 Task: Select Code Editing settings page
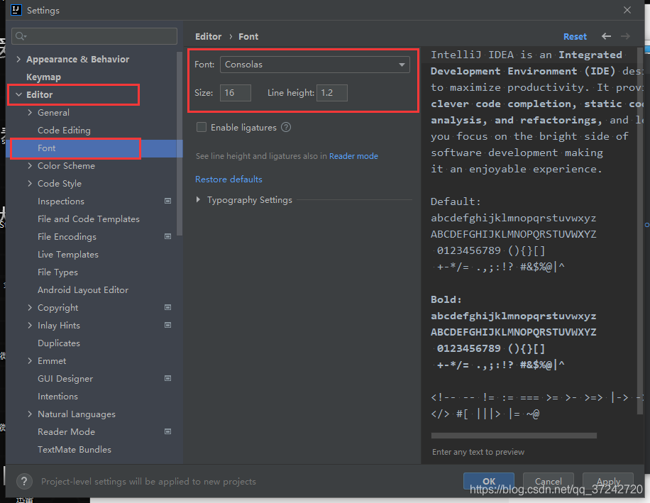64,130
